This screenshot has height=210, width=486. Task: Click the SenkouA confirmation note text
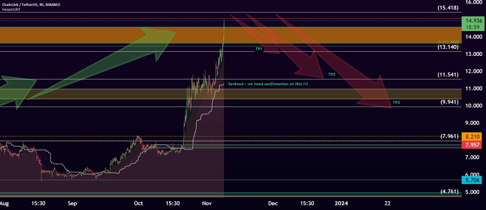268,84
